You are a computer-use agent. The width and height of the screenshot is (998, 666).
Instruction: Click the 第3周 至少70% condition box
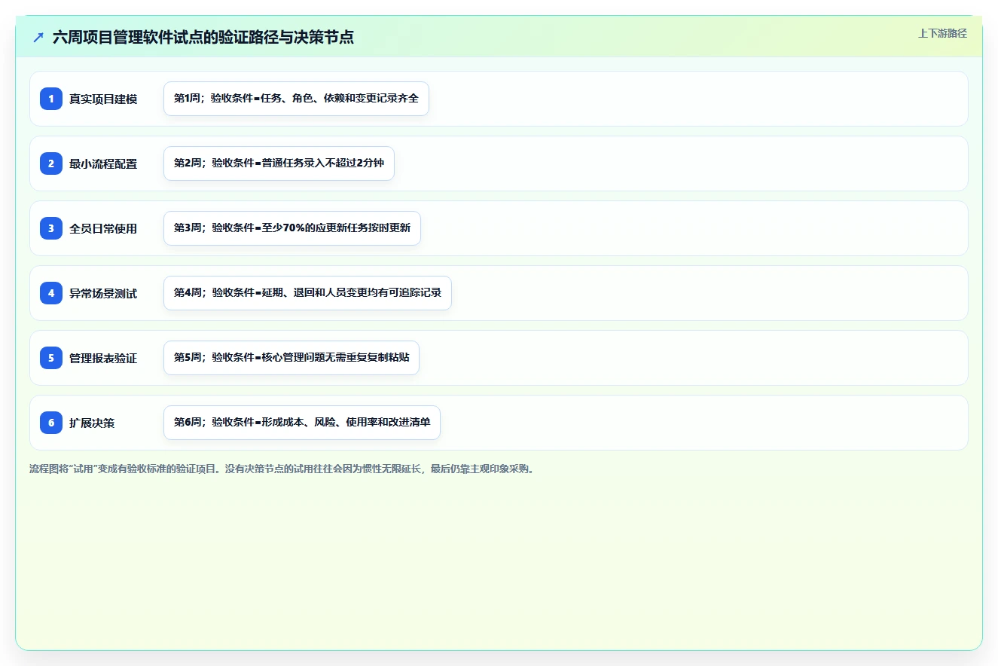(x=292, y=228)
